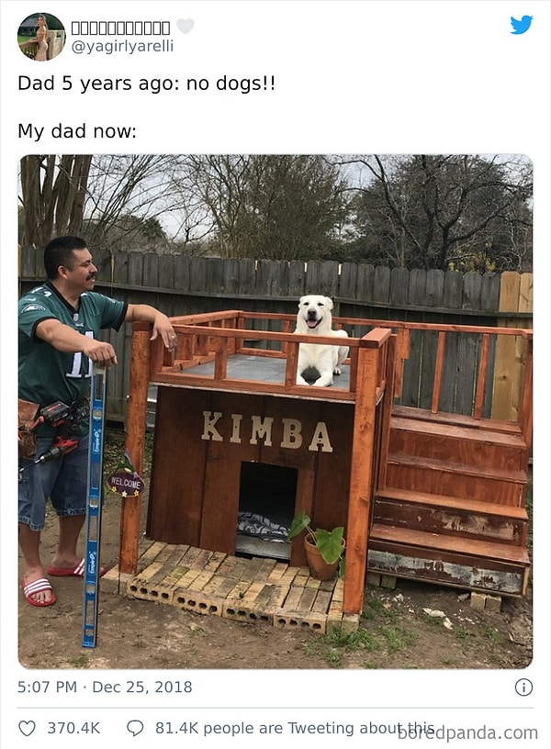Click the white dog on the deck
This screenshot has width=551, height=749.
320,341
